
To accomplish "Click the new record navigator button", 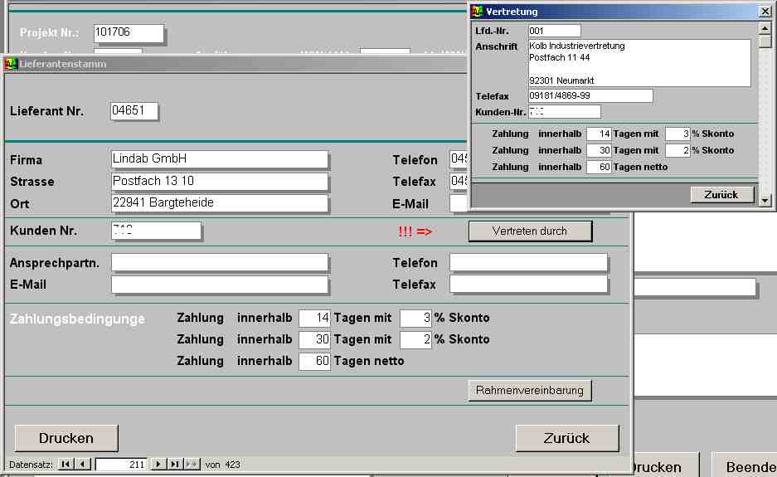I will pos(192,465).
